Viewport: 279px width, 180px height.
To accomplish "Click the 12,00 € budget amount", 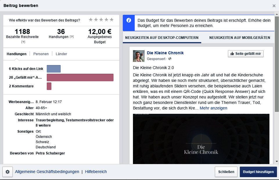I will point(100,31).
